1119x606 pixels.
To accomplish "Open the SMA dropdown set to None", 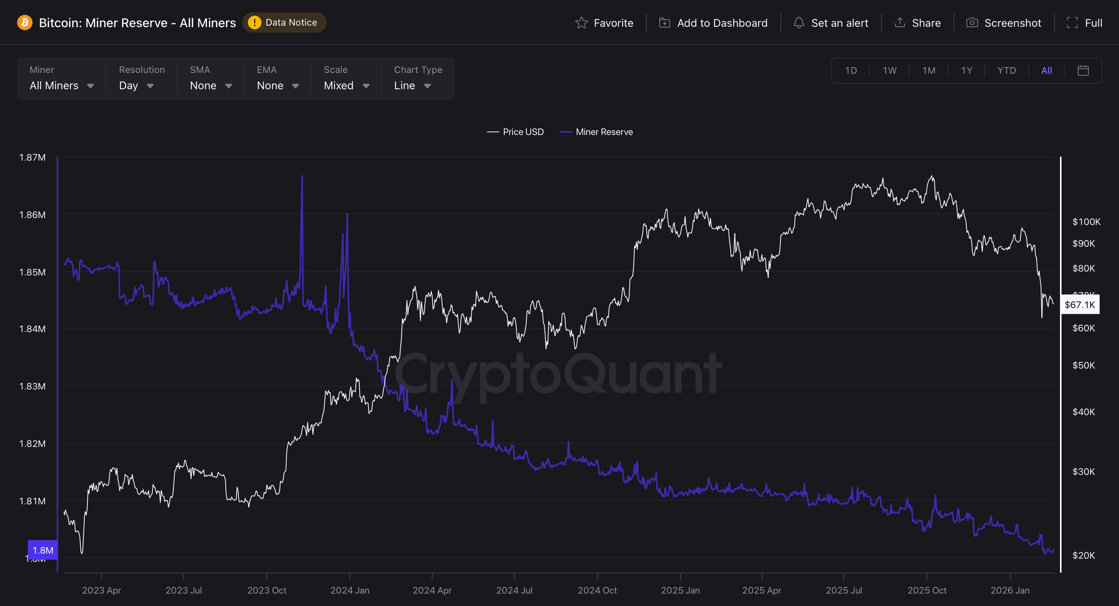I will click(211, 85).
